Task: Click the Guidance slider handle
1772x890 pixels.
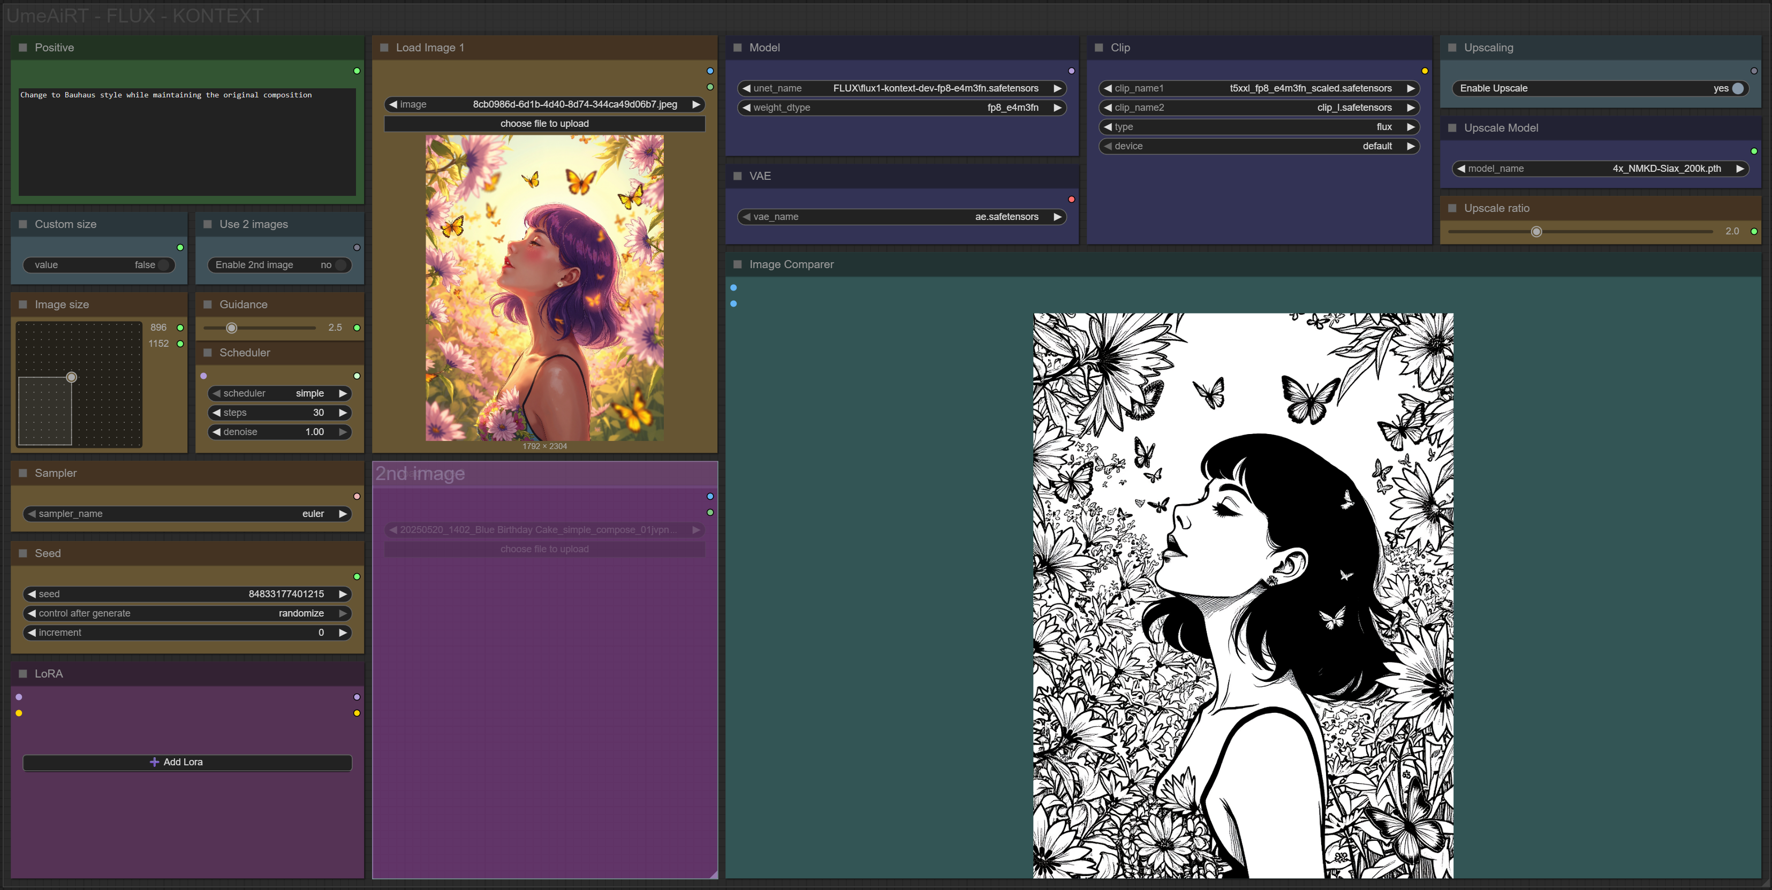Action: 232,328
